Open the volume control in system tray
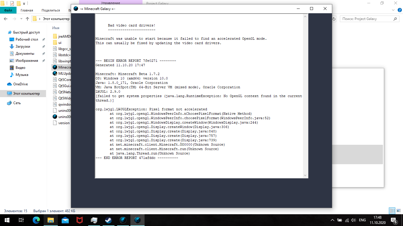Viewport: 403px width, 226px height. point(354,220)
